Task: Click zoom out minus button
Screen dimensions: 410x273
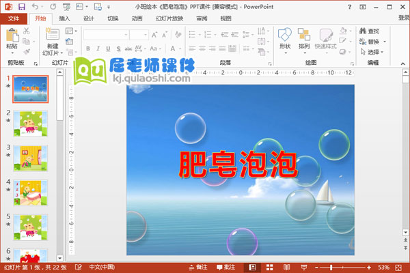Action: click(x=316, y=268)
